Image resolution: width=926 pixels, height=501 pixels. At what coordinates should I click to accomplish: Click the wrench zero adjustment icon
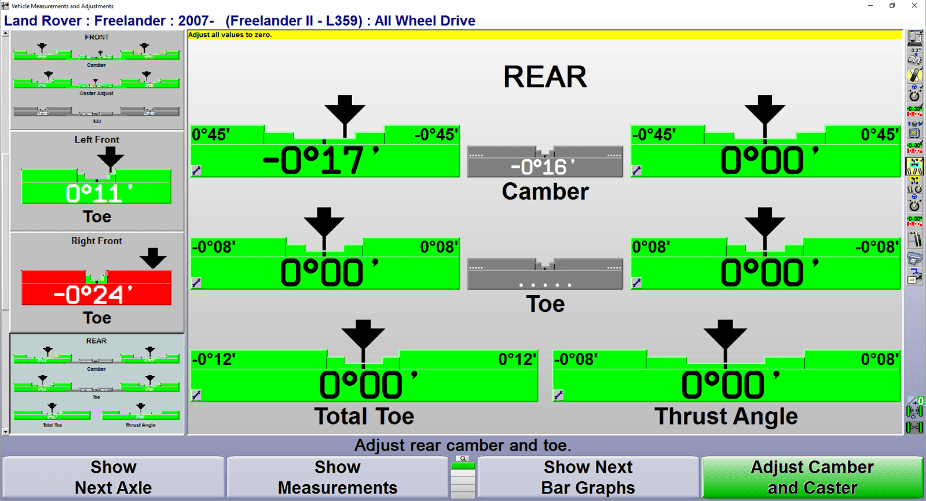[915, 401]
